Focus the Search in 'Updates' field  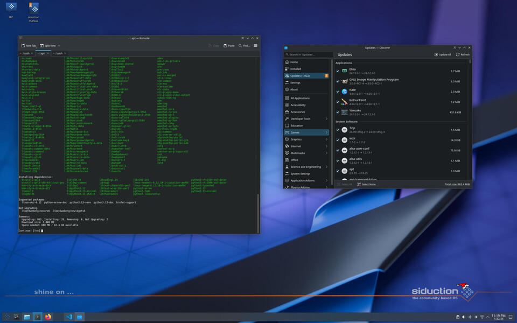(308, 54)
